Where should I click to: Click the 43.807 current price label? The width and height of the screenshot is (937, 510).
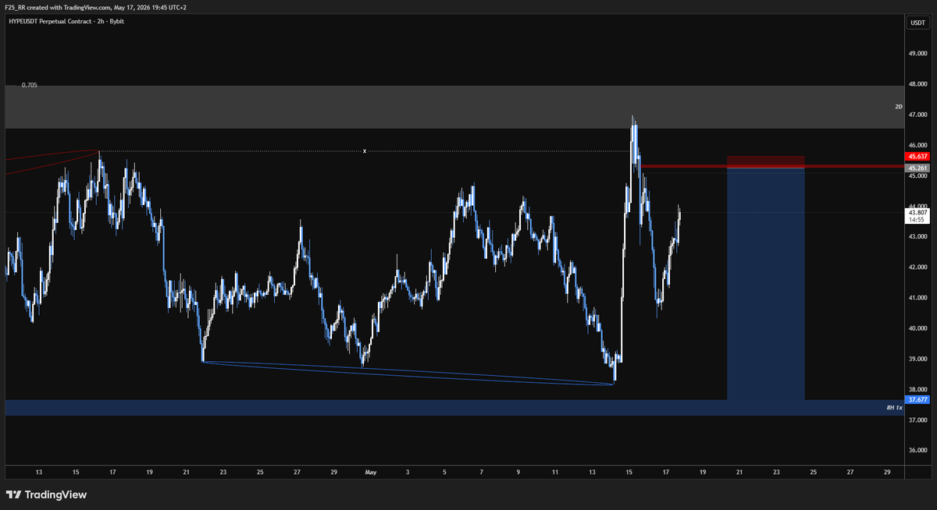(917, 212)
